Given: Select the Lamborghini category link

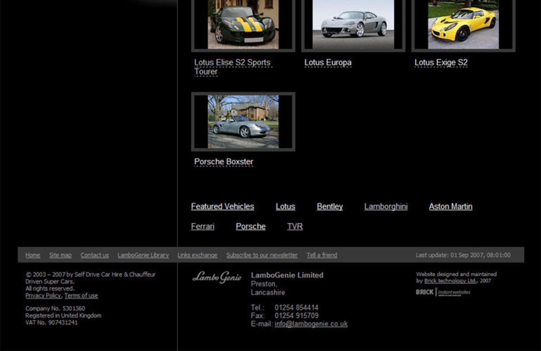Looking at the screenshot, I should [x=386, y=206].
